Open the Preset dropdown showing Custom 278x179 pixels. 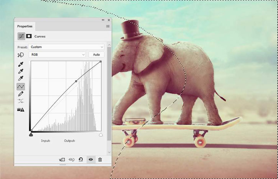pyautogui.click(x=66, y=47)
